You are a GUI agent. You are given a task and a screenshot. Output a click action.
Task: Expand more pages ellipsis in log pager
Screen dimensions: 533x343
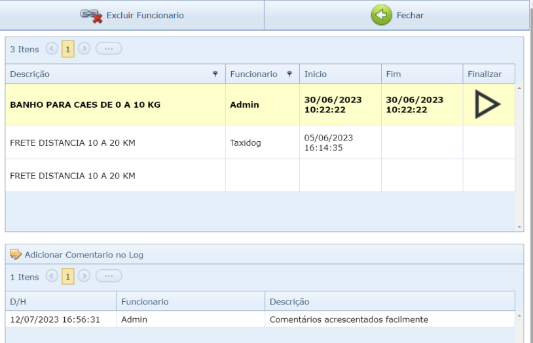click(x=109, y=276)
